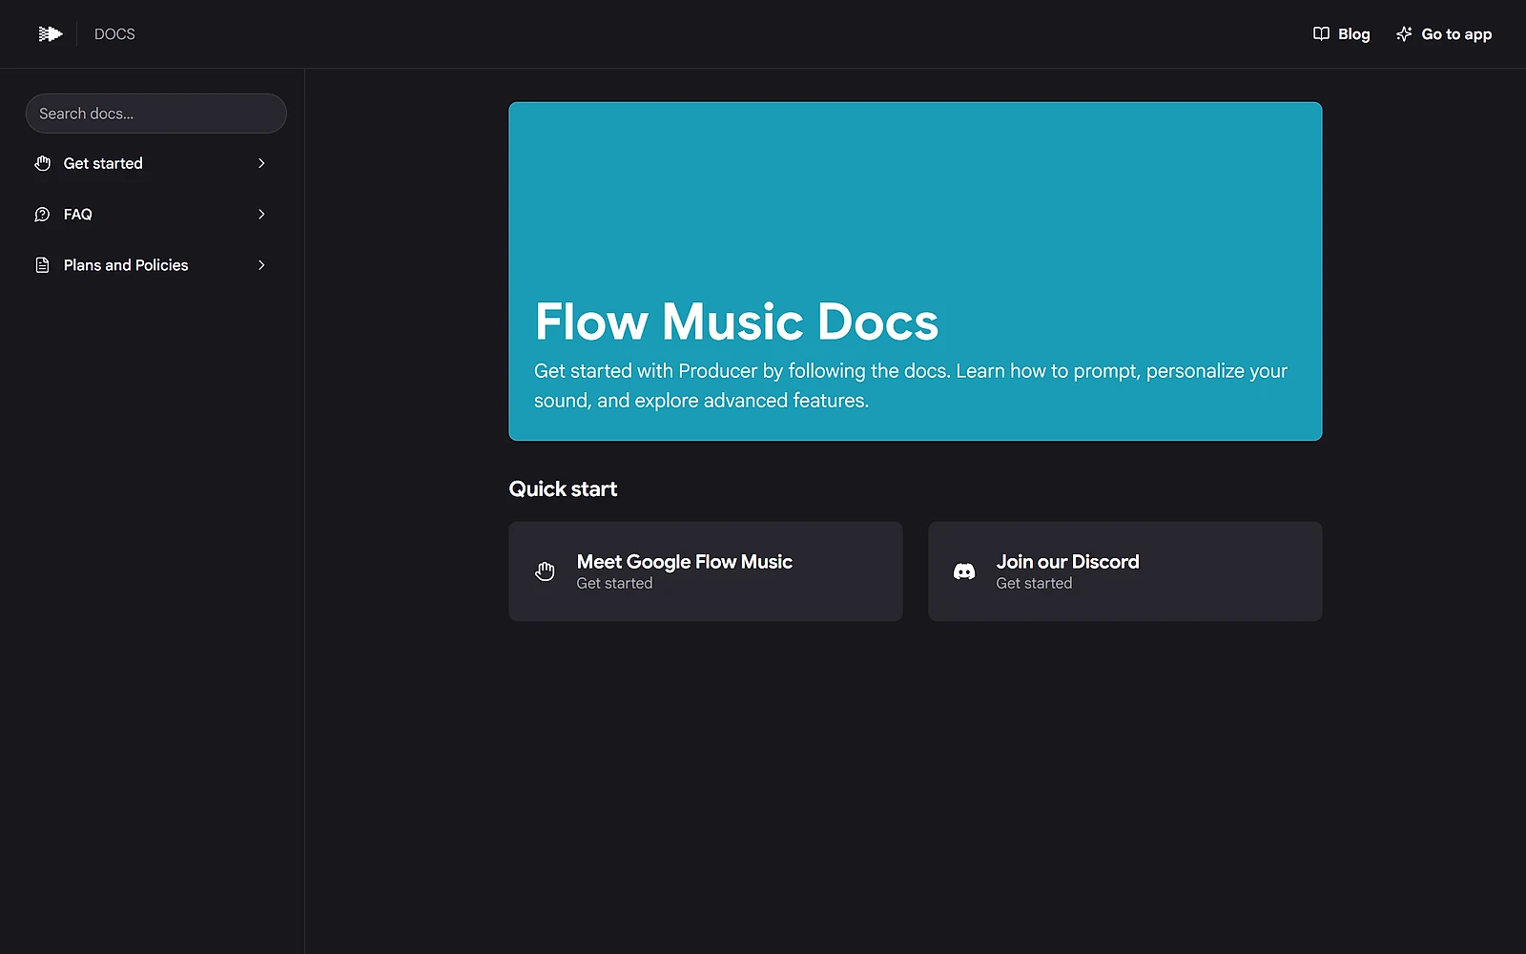Image resolution: width=1526 pixels, height=954 pixels.
Task: Click the Flow Music Docs banner title
Action: tap(736, 321)
